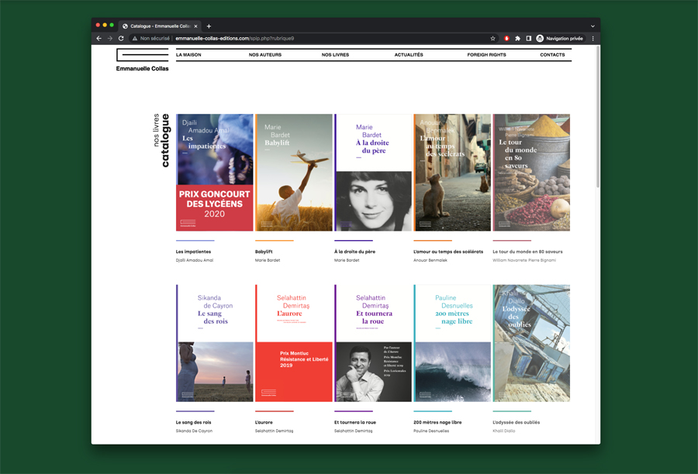
Task: Click the 'Non sécurisé' security warning
Action: 150,38
